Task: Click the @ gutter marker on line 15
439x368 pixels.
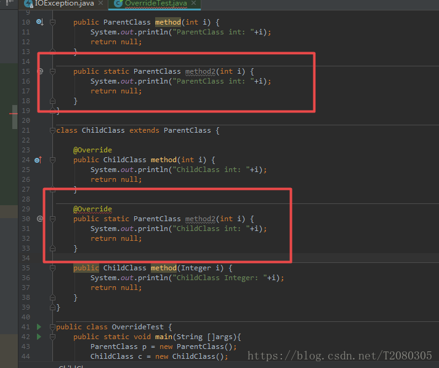Action: click(x=40, y=71)
